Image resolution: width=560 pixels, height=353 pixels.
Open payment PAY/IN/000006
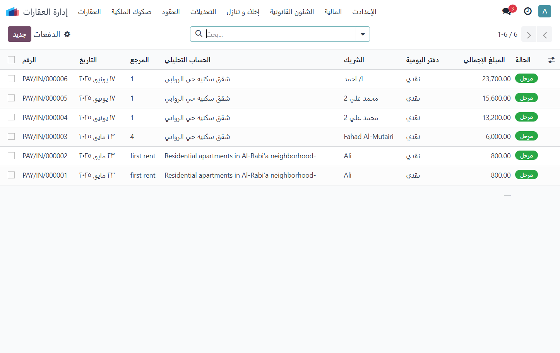click(45, 79)
